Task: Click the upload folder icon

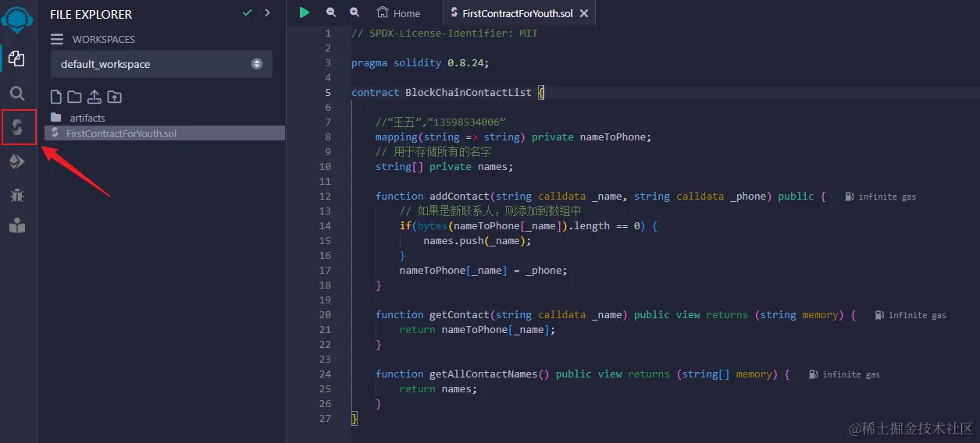Action: [114, 97]
